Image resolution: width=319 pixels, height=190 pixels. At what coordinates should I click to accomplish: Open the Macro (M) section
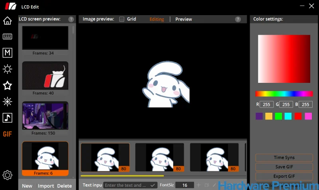click(x=7, y=53)
